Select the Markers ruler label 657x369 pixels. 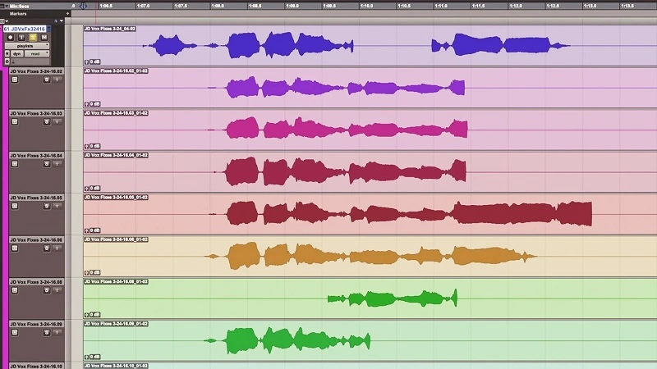18,13
